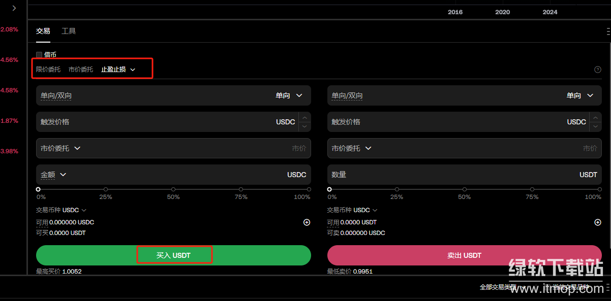Click the green 买入 USDT button
Viewport: 611px width, 301px height.
coord(173,255)
